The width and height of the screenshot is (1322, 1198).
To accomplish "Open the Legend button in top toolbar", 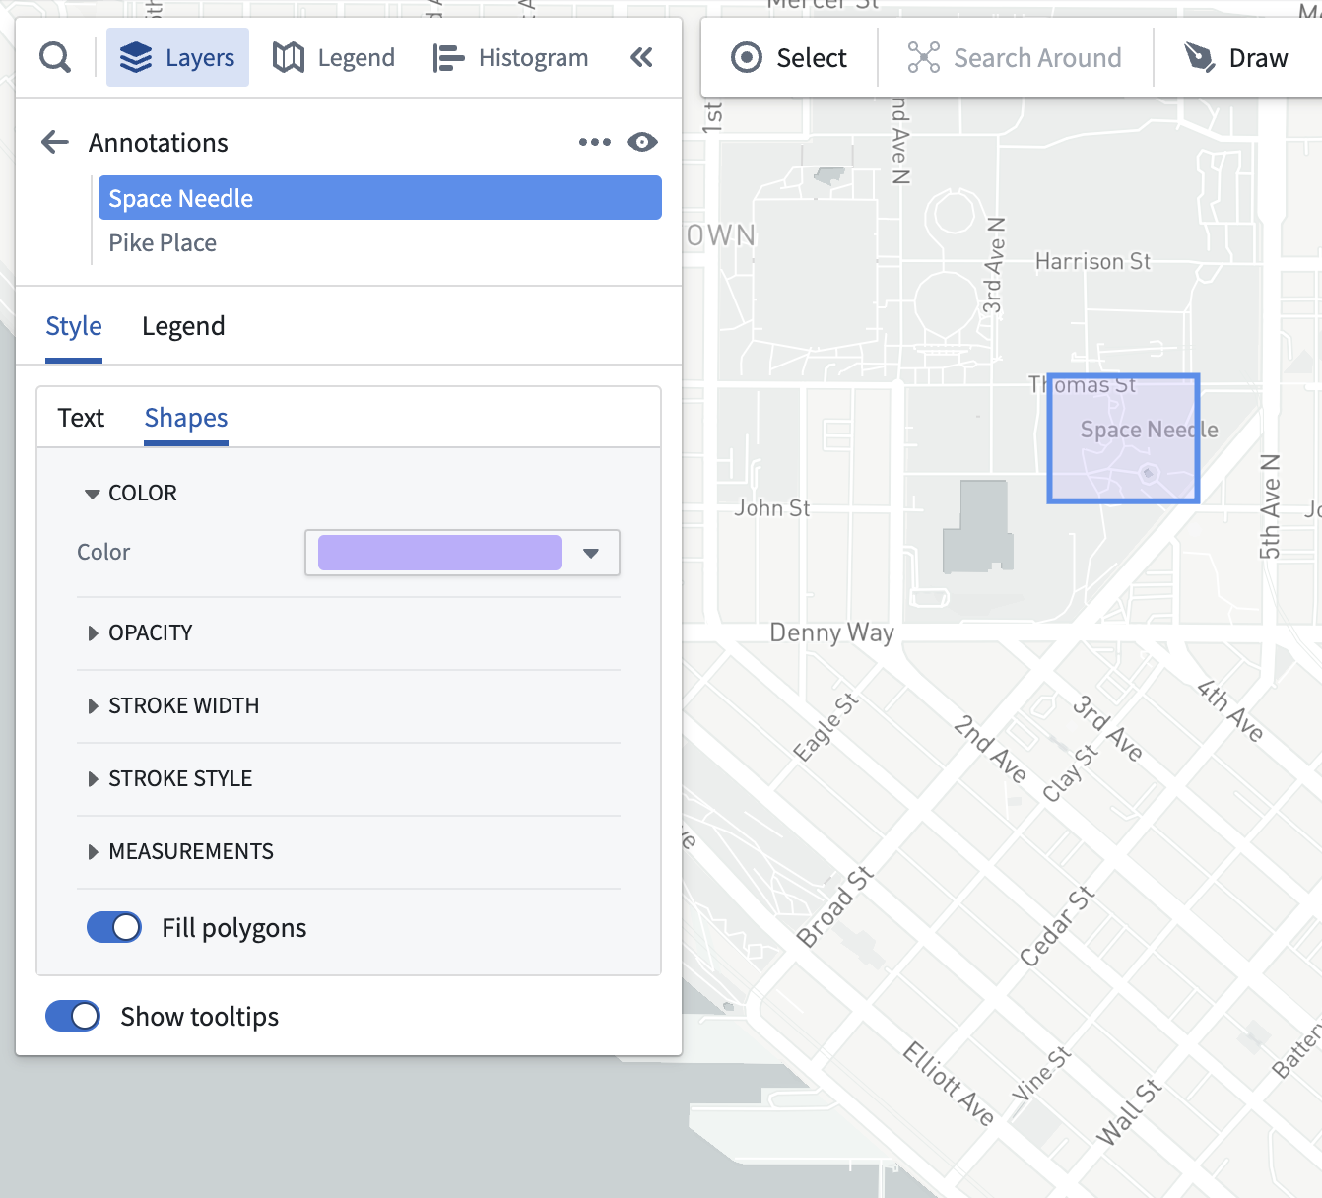I will [334, 58].
